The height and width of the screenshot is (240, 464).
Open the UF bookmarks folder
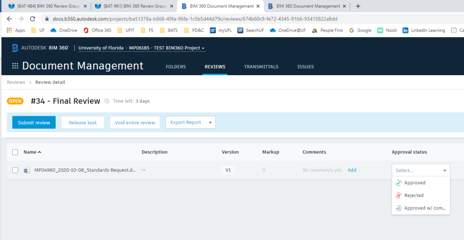(x=38, y=30)
